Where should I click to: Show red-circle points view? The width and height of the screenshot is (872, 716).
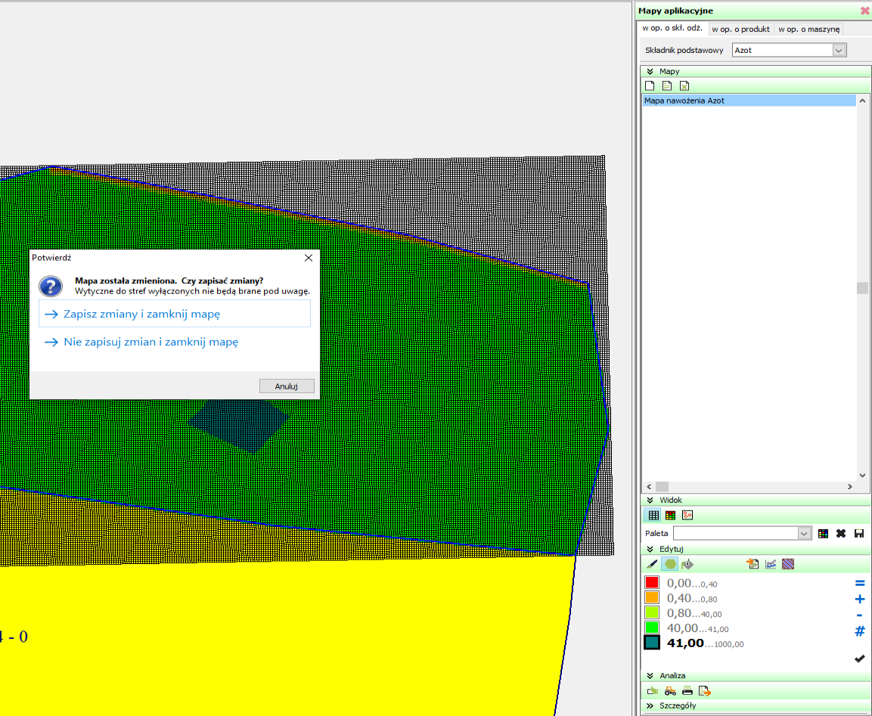pyautogui.click(x=687, y=516)
